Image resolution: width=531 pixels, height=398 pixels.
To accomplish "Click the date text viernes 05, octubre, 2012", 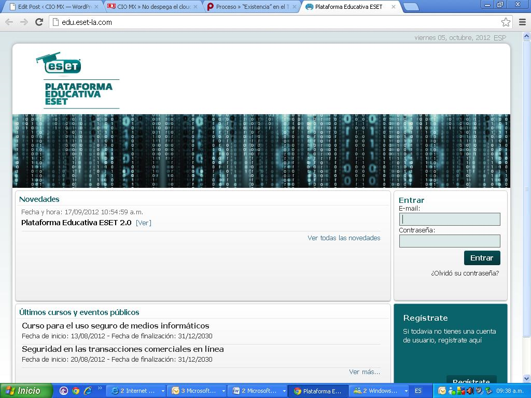I will tap(452, 38).
